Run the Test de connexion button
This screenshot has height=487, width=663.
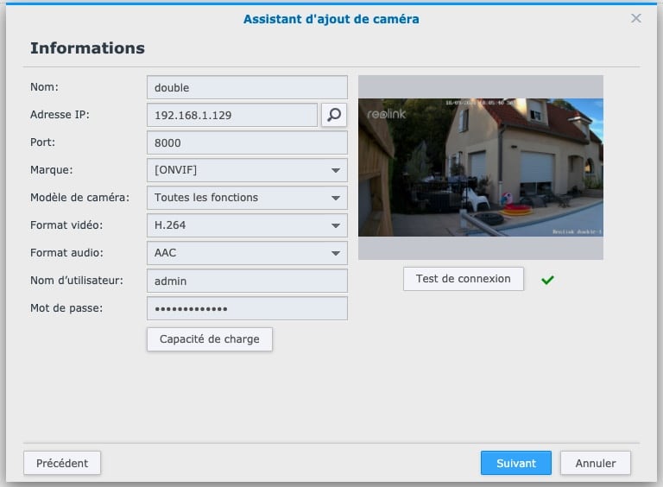464,279
